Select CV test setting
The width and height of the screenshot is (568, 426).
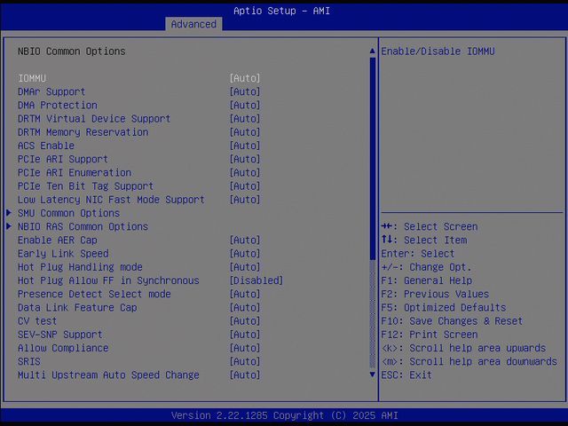37,321
